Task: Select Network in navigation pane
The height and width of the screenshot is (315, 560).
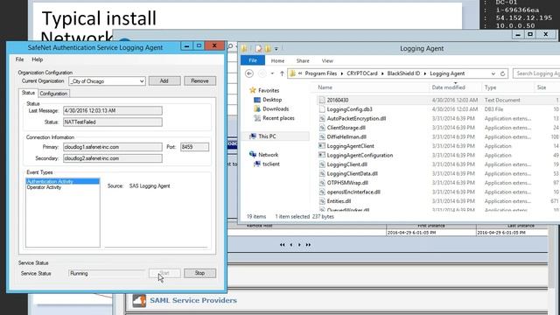Action: point(268,155)
